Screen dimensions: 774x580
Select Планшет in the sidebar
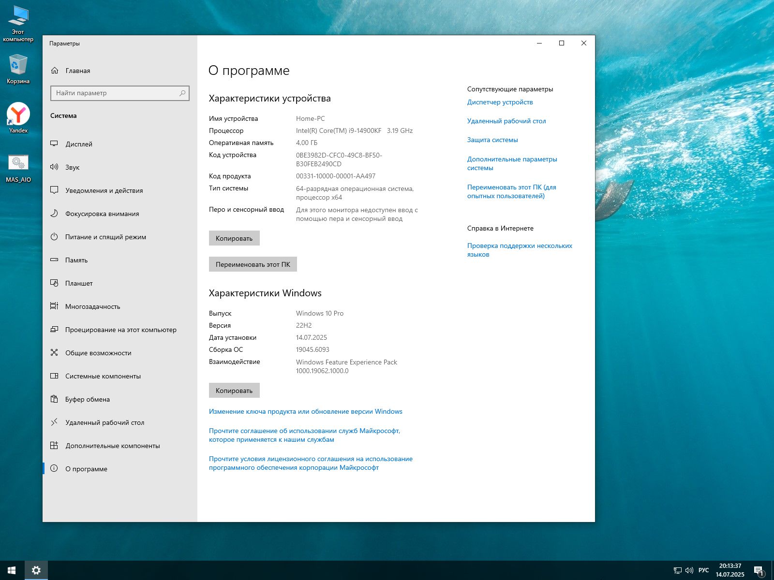coord(120,283)
